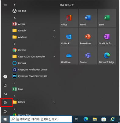Expand the AhnLab folder chevron
The width and height of the screenshot is (120, 123).
(54, 31)
